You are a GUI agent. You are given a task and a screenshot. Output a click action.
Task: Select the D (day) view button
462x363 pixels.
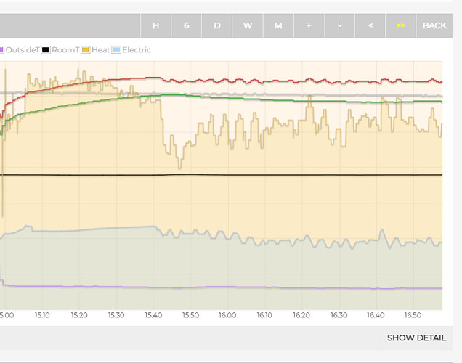click(x=217, y=25)
